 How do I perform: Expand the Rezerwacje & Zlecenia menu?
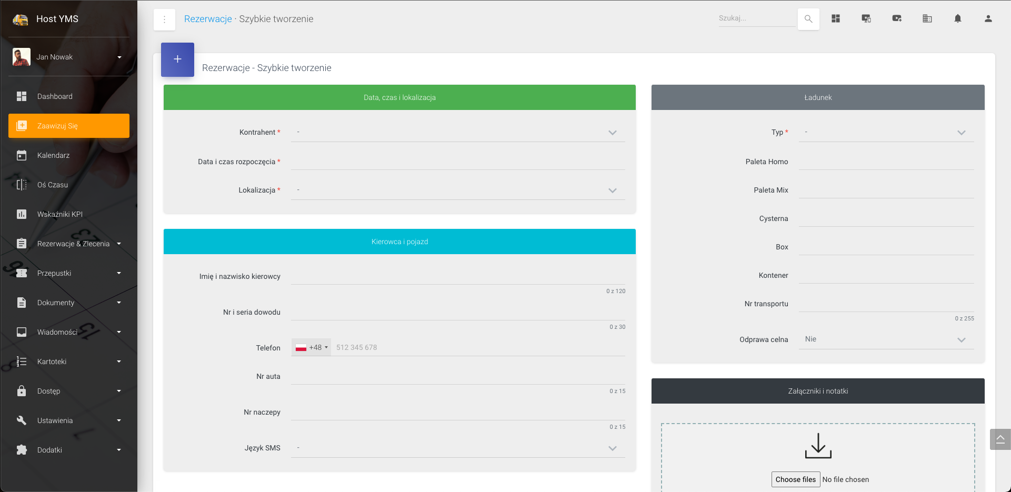tap(73, 244)
